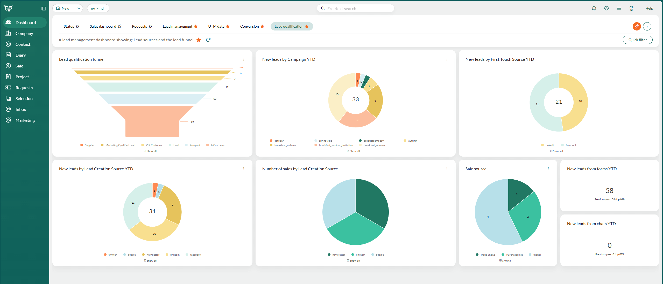Refresh the lead management dashboard
The height and width of the screenshot is (284, 663).
[208, 40]
